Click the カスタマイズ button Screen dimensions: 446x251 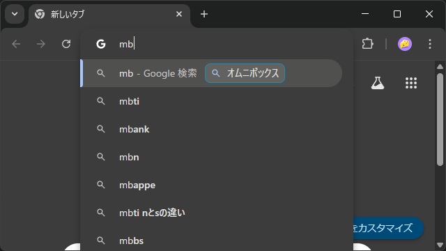point(388,228)
